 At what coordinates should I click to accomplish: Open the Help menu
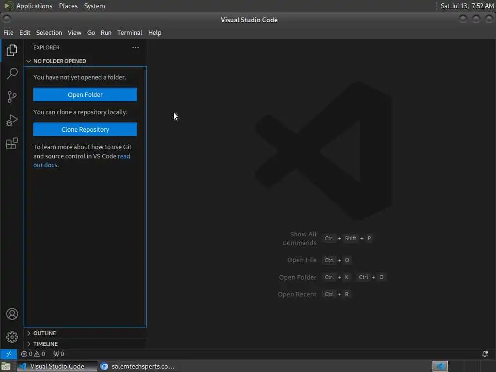tap(155, 32)
